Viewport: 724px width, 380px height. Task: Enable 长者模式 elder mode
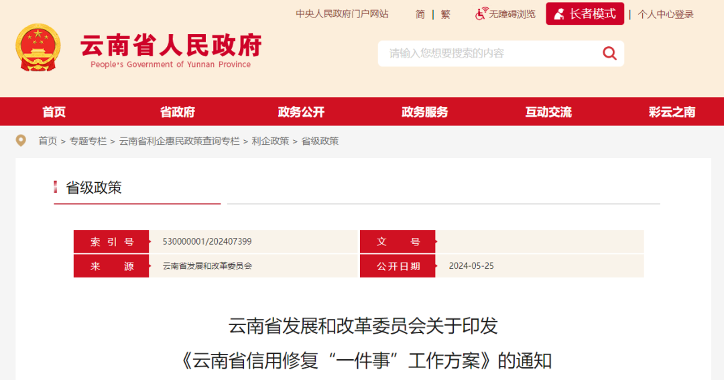coord(585,14)
